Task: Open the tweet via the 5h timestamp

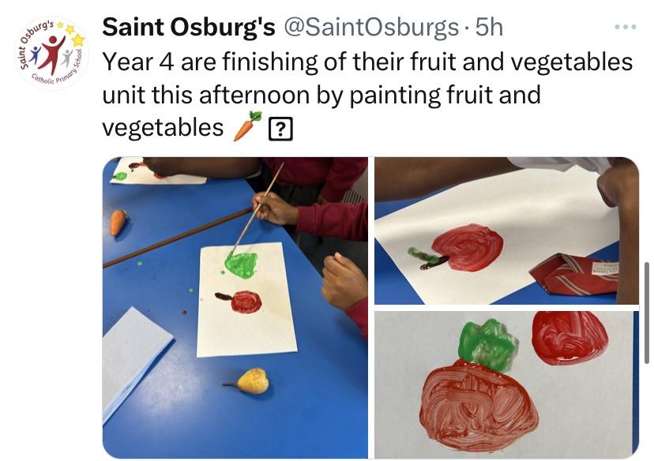Action: [x=489, y=28]
